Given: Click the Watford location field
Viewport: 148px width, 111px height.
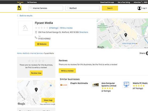Looking at the screenshot, I should click(x=82, y=8).
